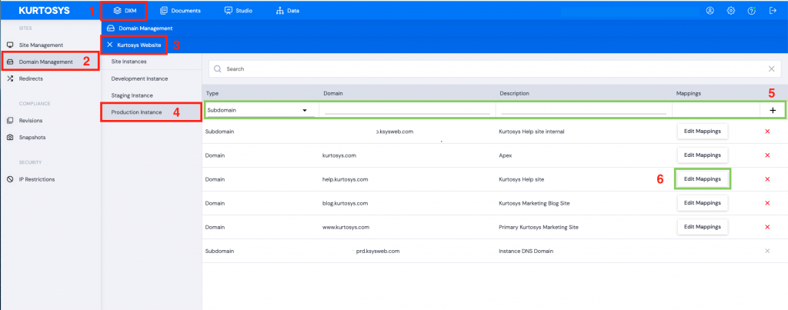This screenshot has height=310, width=788.
Task: Edit Mappings for www.kurtosys.com
Action: 703,227
